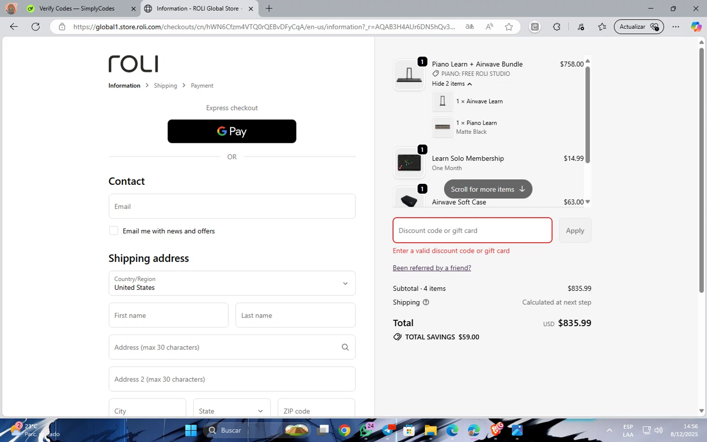Viewport: 707px width, 442px height.
Task: Click the Discount code or gift card field
Action: pyautogui.click(x=472, y=230)
